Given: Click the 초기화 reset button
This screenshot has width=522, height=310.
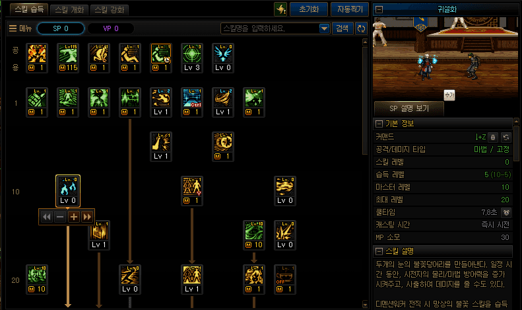Looking at the screenshot, I should (309, 9).
